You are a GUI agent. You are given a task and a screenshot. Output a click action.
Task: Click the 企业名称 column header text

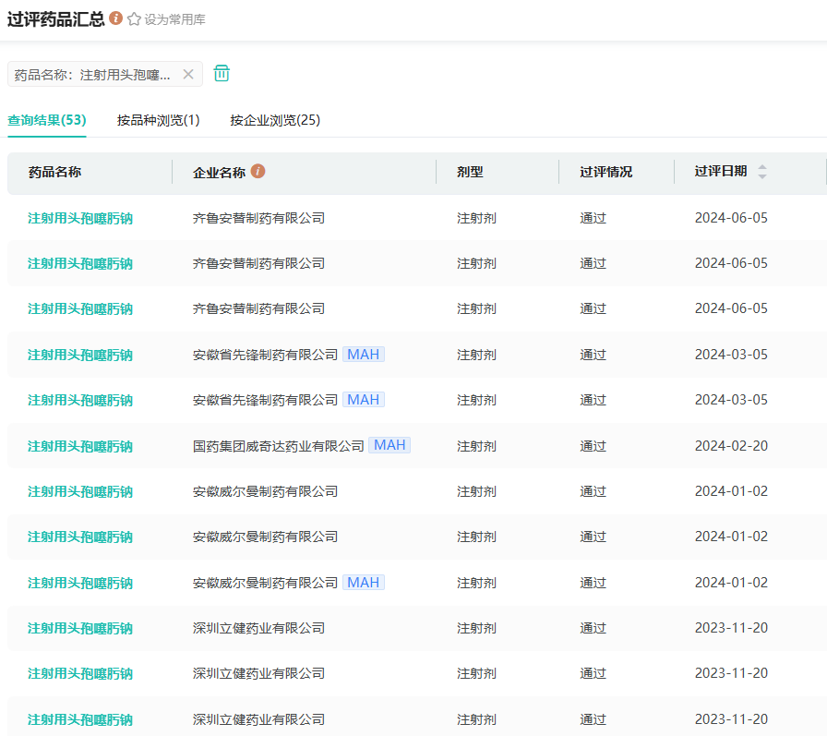[219, 172]
